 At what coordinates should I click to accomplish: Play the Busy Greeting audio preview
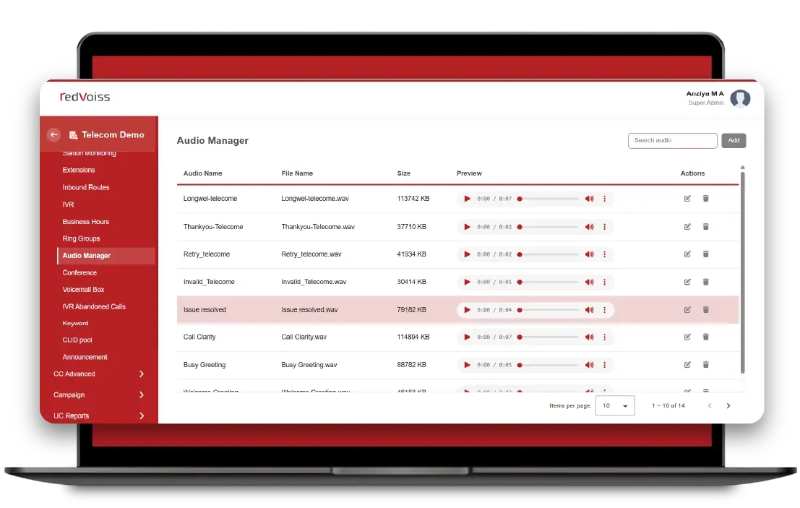pos(467,365)
